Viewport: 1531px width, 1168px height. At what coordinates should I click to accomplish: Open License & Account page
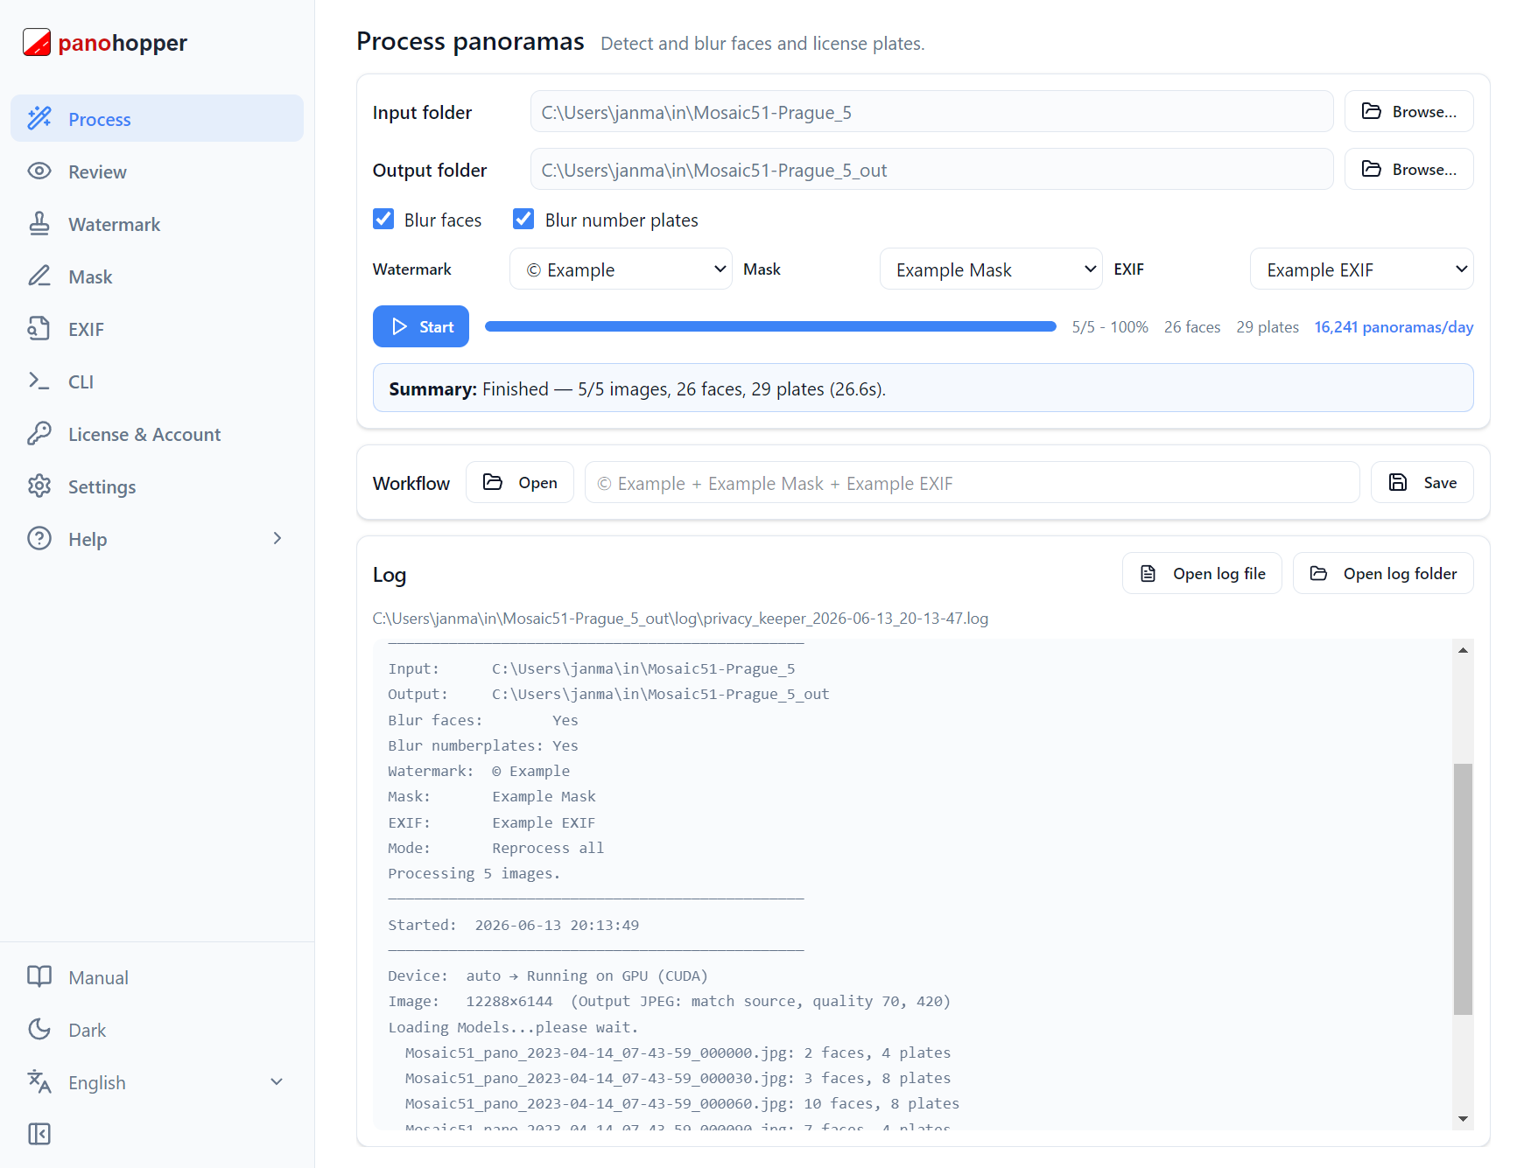pos(157,433)
